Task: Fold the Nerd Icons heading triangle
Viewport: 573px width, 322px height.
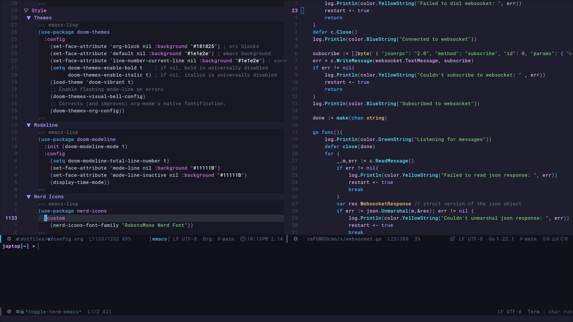Action: point(29,196)
